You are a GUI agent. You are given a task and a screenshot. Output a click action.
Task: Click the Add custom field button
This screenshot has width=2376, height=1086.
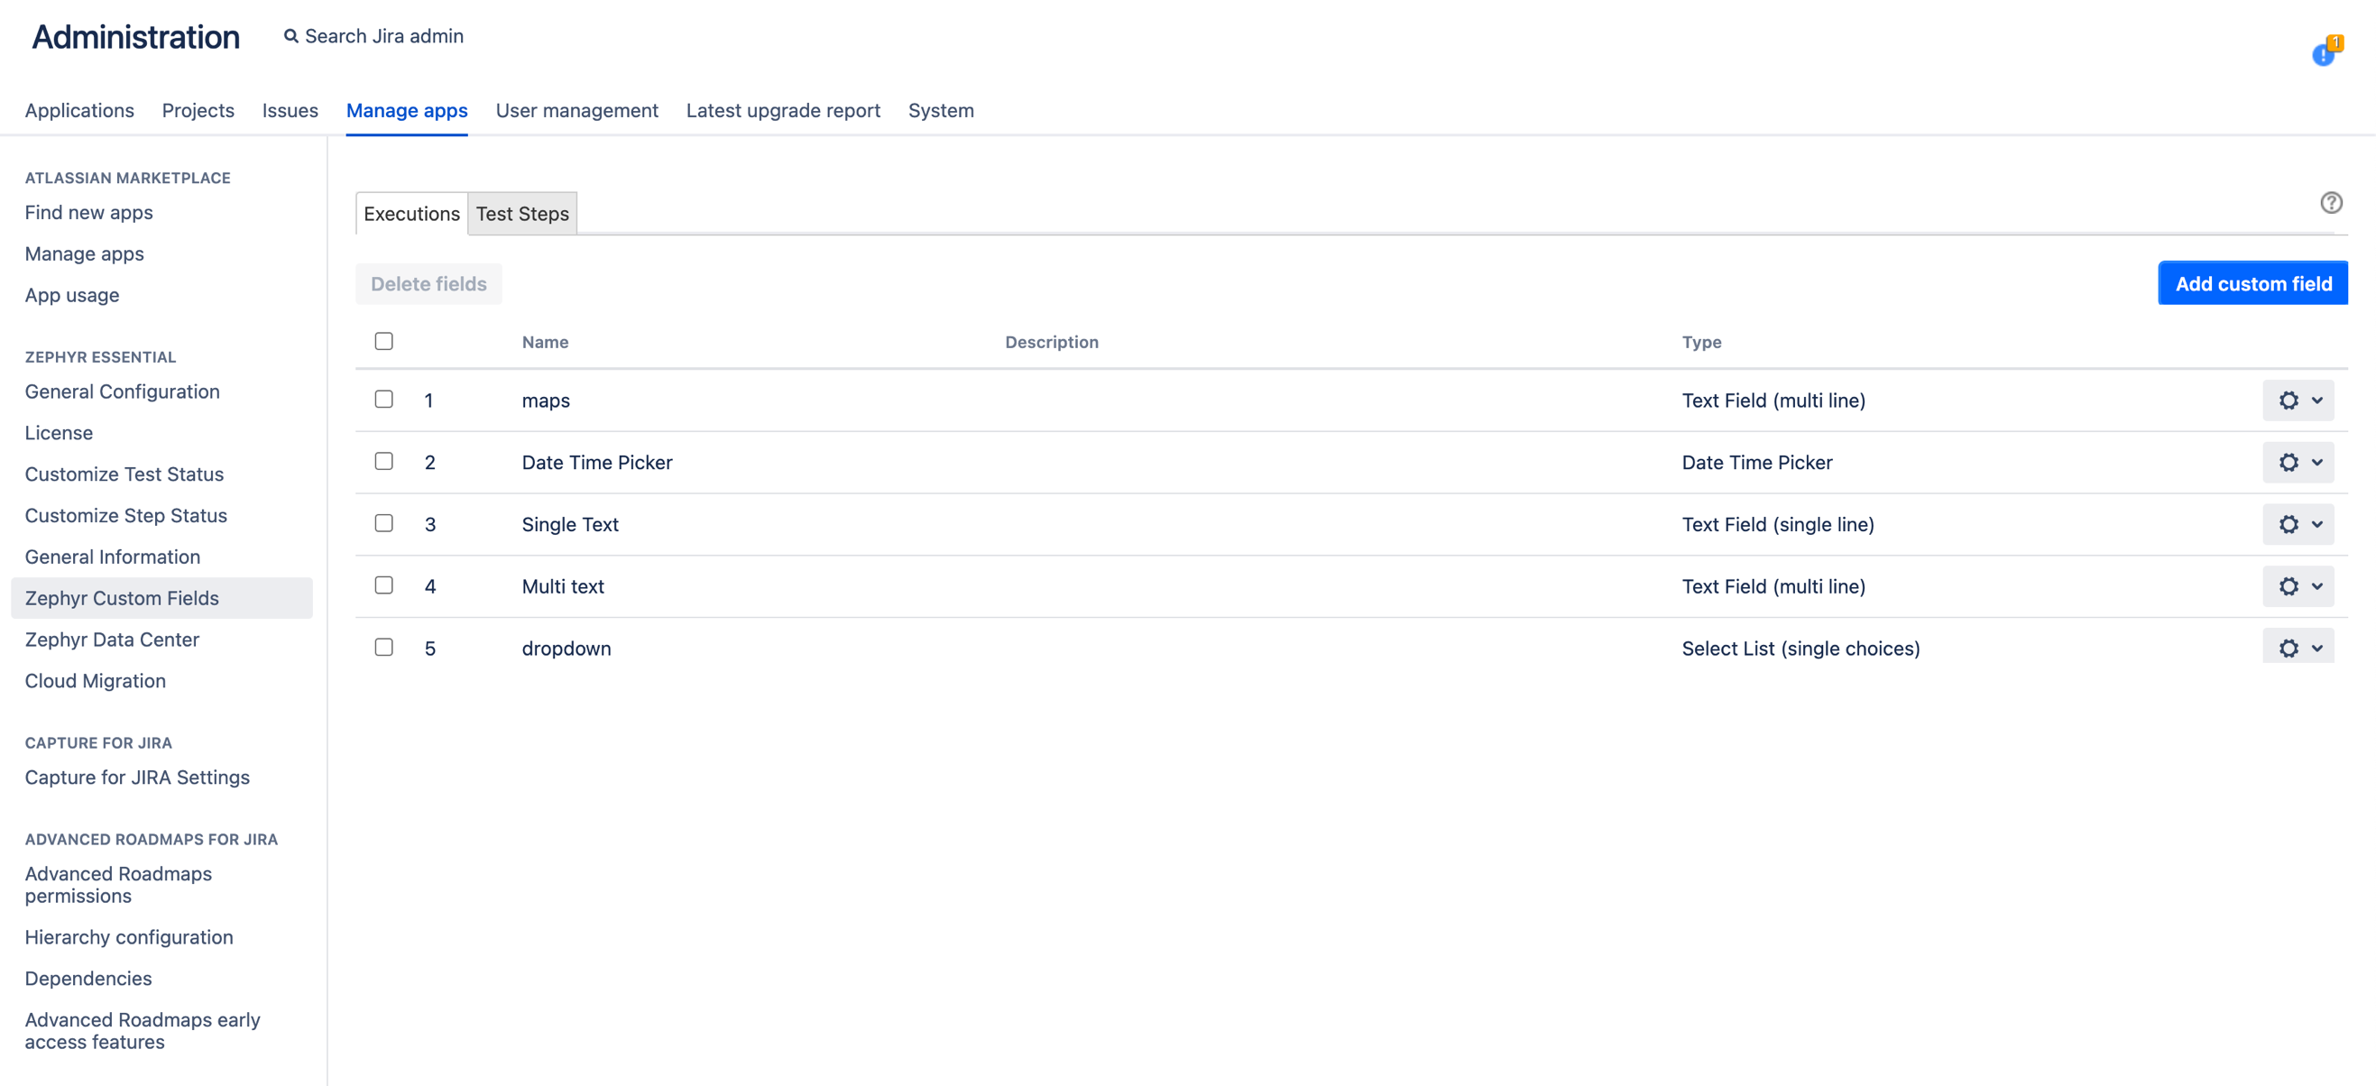click(2252, 283)
